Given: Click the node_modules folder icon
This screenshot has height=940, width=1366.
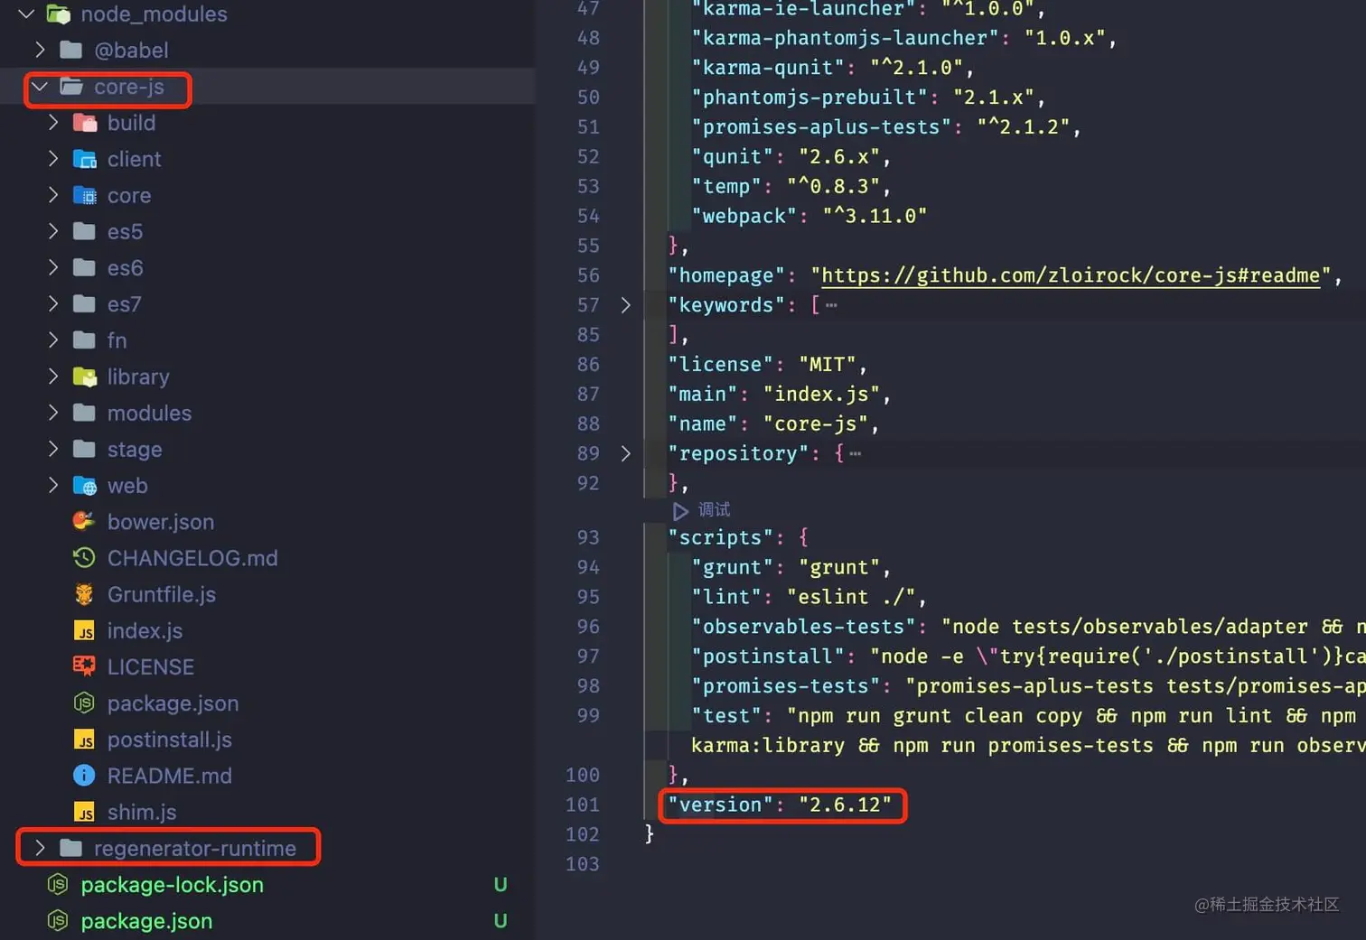Looking at the screenshot, I should point(59,14).
